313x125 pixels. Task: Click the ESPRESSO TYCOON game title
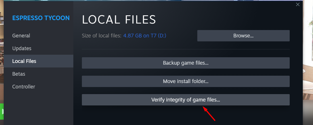[x=41, y=18]
